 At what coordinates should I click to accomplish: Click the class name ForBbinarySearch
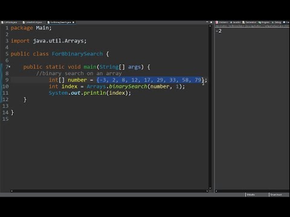pyautogui.click(x=77, y=54)
